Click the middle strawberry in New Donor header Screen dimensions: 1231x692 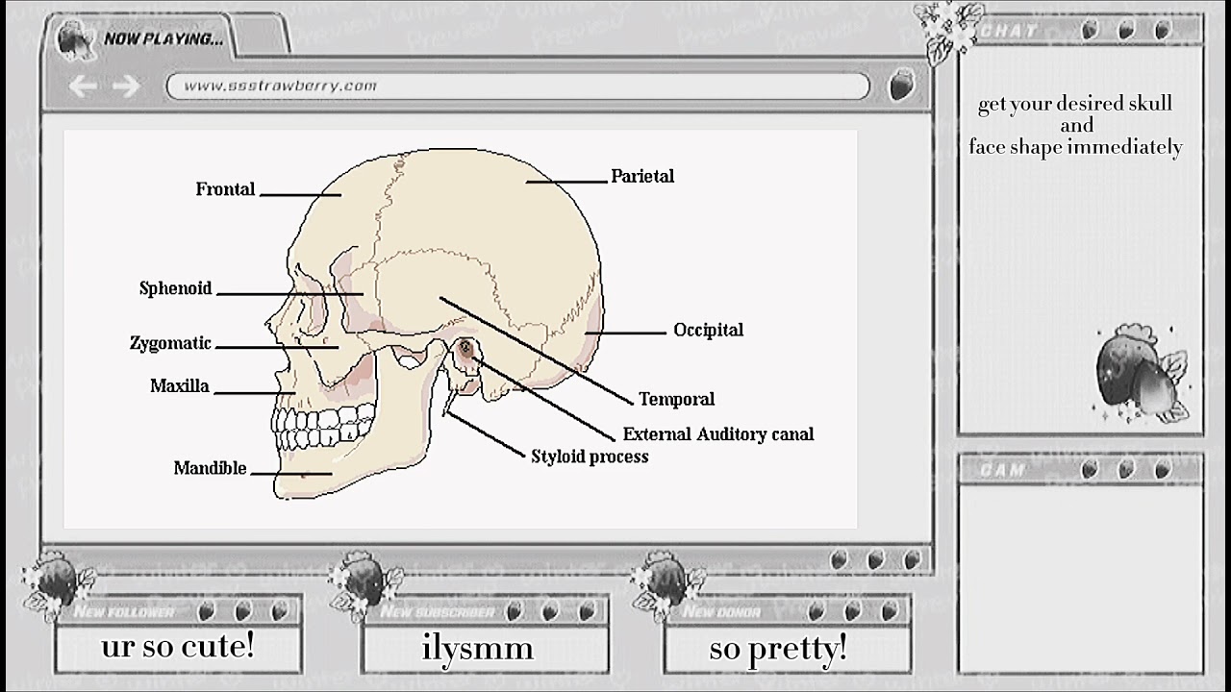[852, 611]
